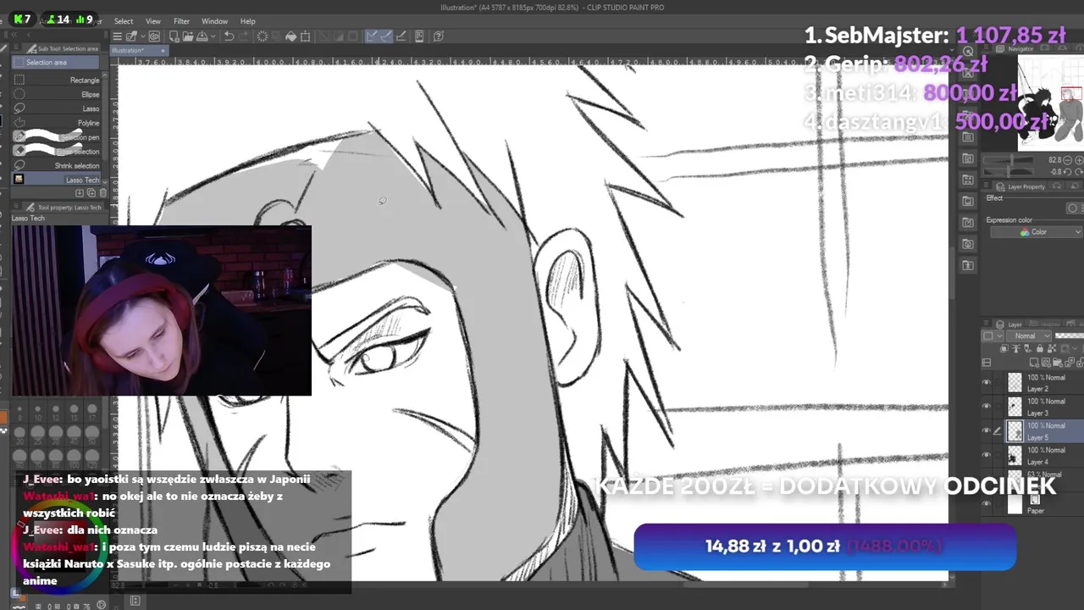This screenshot has height=610, width=1084.
Task: Click the Navigator panel tab
Action: (1021, 48)
